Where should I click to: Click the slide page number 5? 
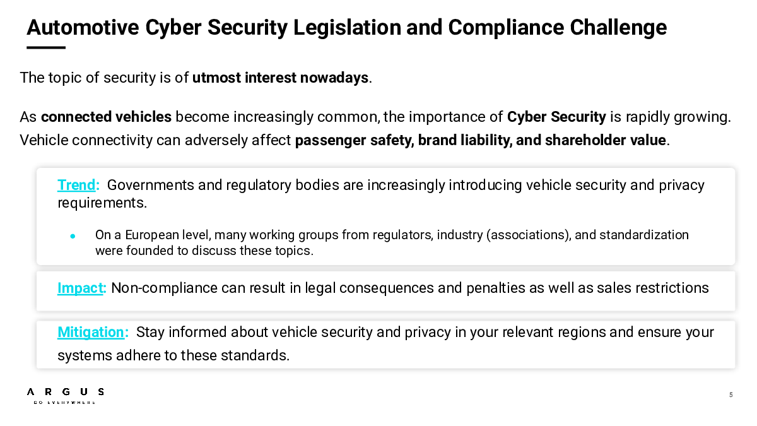(x=731, y=395)
